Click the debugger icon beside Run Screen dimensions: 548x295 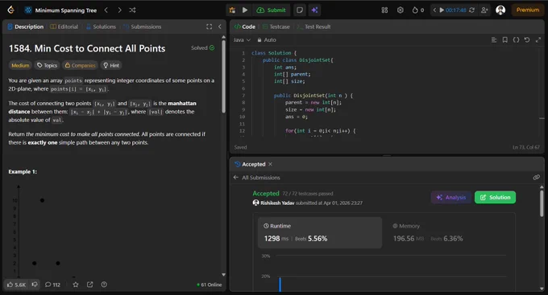[232, 10]
